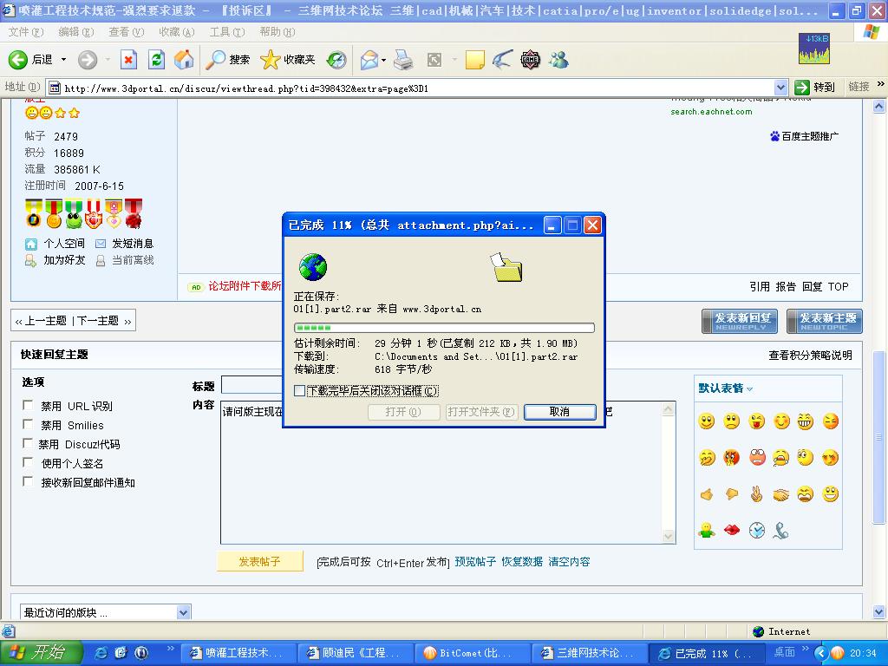Open the 帮助(H) menu

(277, 32)
